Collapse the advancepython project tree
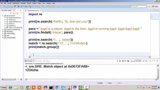This screenshot has width=160, height=90. click(x=3, y=16)
